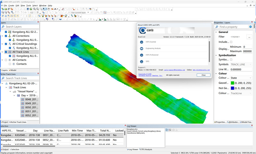Toggle the All Corrections layer checkbox
The image size is (256, 154).
click(6, 36)
